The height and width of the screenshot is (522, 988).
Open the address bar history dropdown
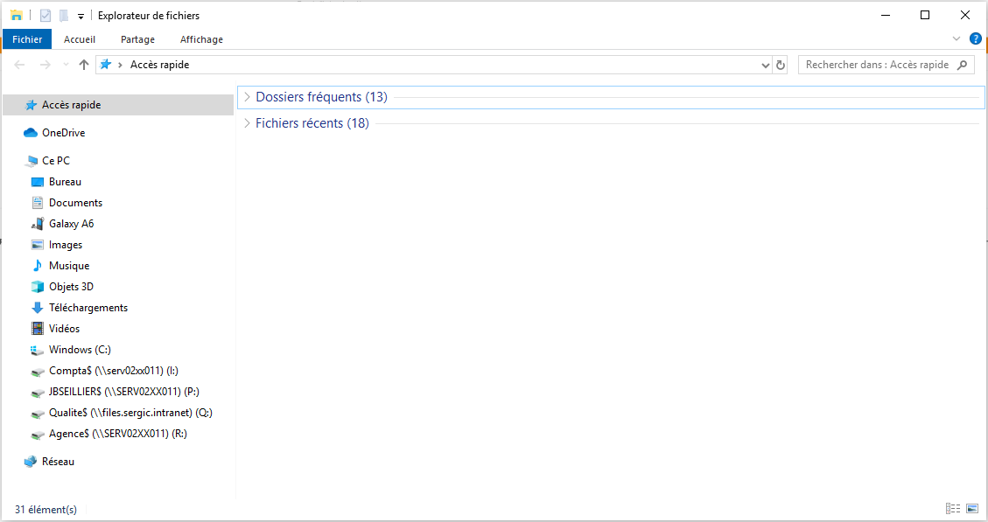766,65
